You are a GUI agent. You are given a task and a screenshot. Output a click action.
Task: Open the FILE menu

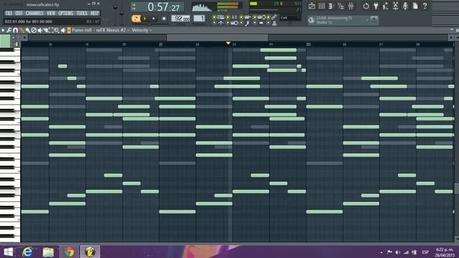point(9,13)
